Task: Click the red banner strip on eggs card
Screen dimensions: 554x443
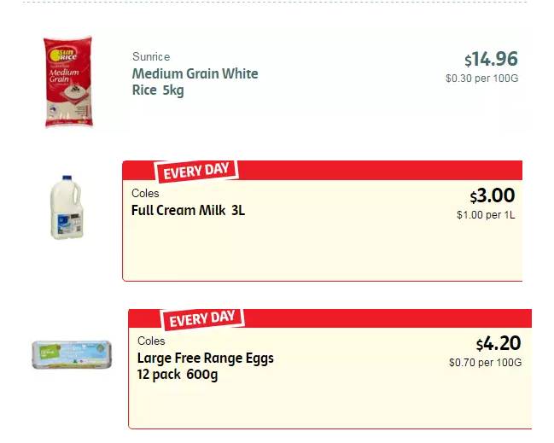Action: click(x=387, y=318)
